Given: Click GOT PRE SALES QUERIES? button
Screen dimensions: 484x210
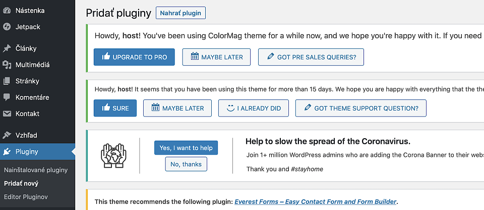Looking at the screenshot, I should 311,57.
